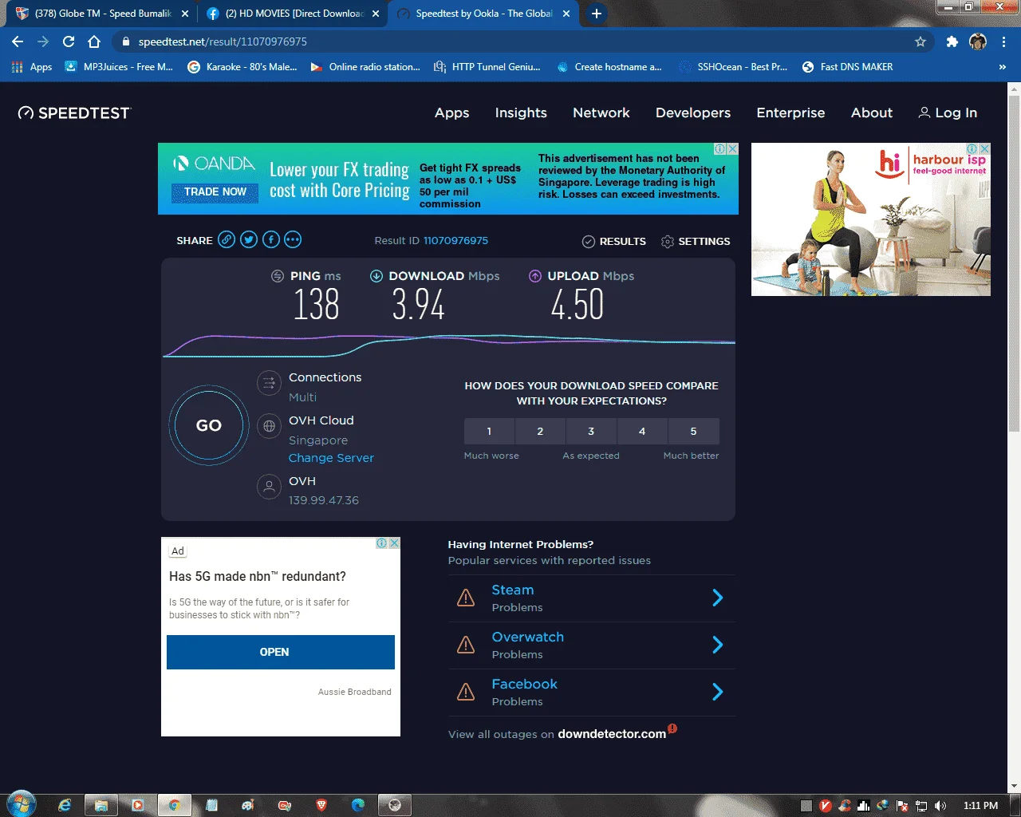Open the Developers menu item
The height and width of the screenshot is (817, 1021).
tap(693, 113)
